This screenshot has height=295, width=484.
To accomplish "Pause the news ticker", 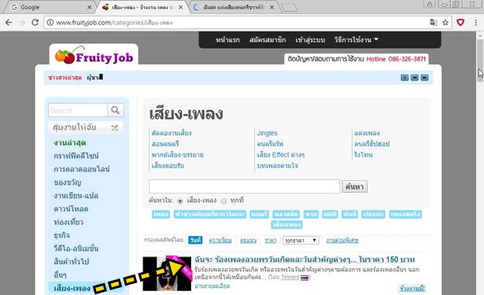I will click(x=405, y=77).
